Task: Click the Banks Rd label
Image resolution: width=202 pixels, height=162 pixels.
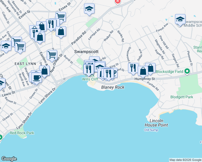Action: point(121,36)
